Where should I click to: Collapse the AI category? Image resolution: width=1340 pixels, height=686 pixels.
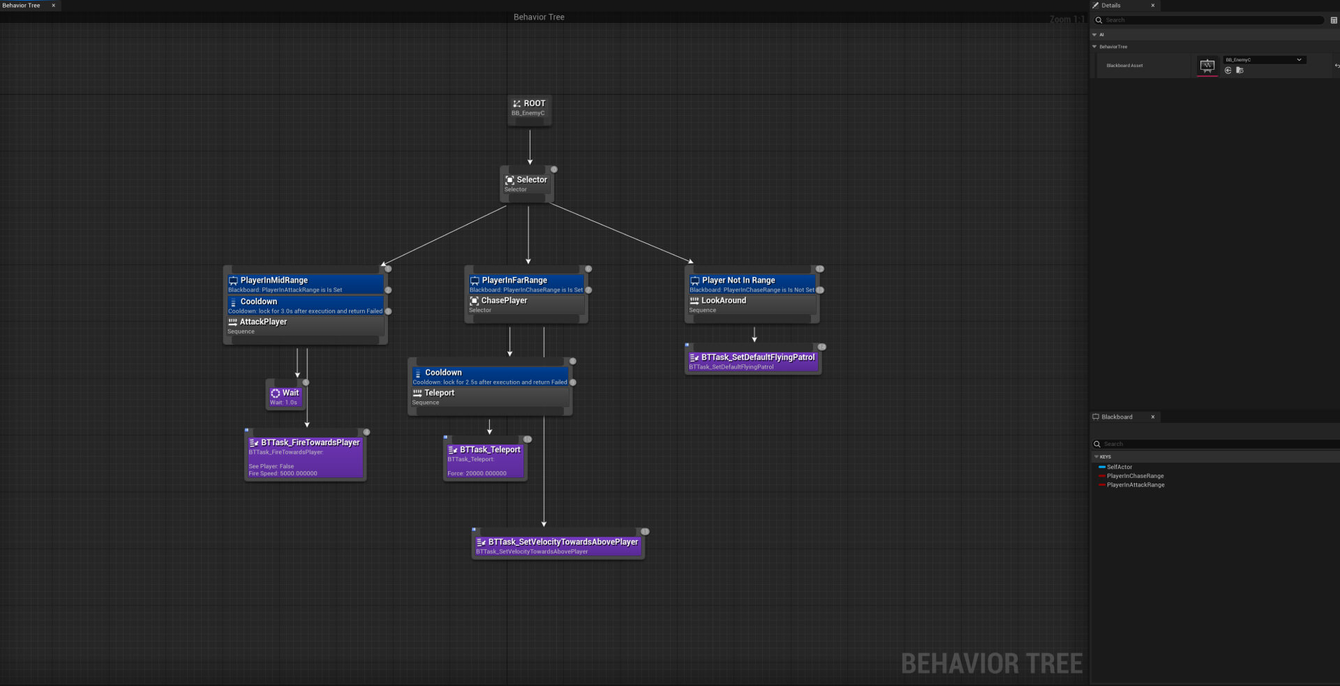(x=1094, y=35)
